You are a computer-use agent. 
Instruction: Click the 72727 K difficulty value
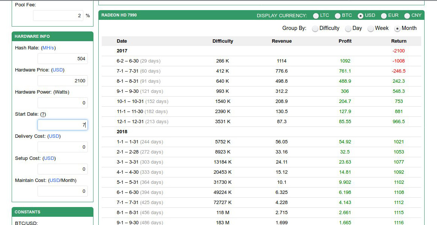point(222,203)
